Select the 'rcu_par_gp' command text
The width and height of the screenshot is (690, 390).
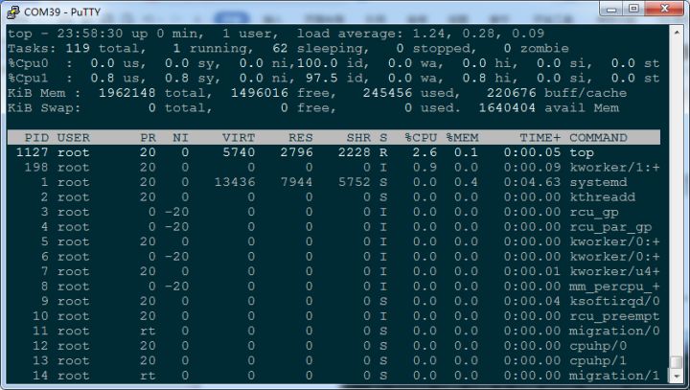pos(610,227)
